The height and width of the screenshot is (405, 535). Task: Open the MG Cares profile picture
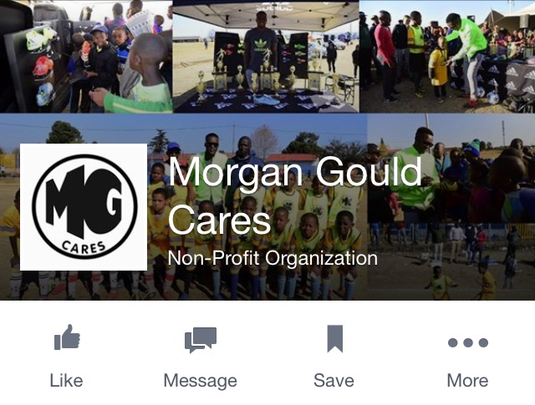84,207
